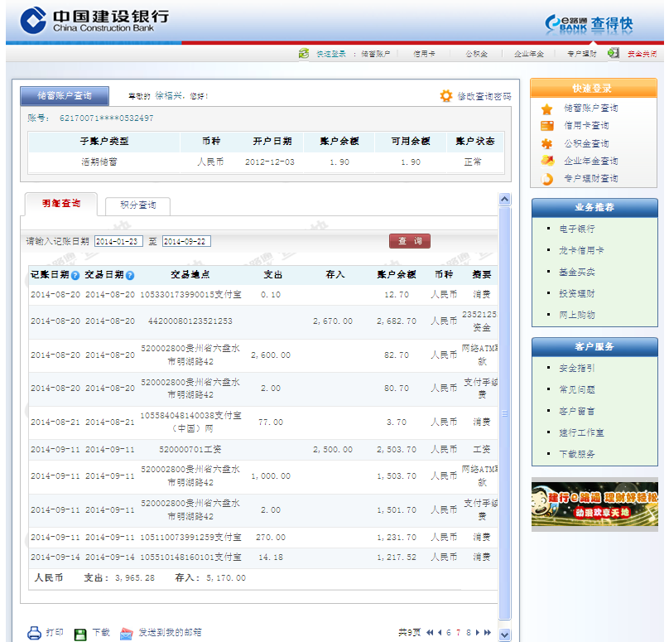Switch to the 积分查询 tab
This screenshot has height=642, width=669.
(x=137, y=205)
